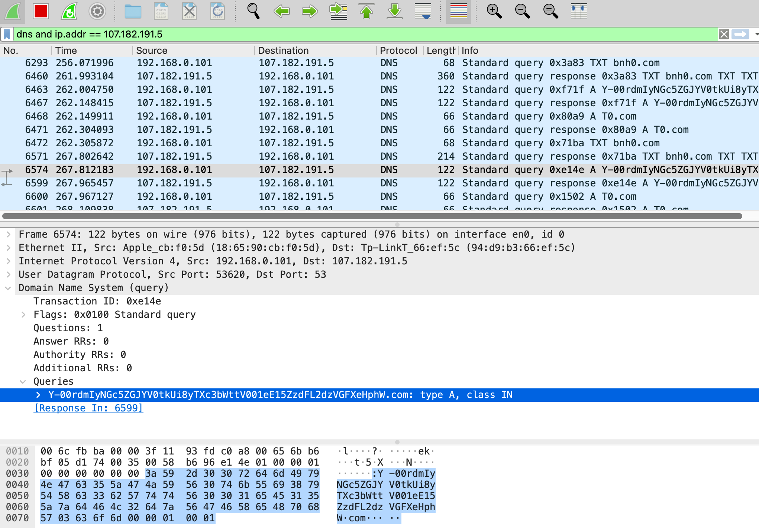Select the Authority RRs: 0 line
This screenshot has width=759, height=528.
point(80,355)
